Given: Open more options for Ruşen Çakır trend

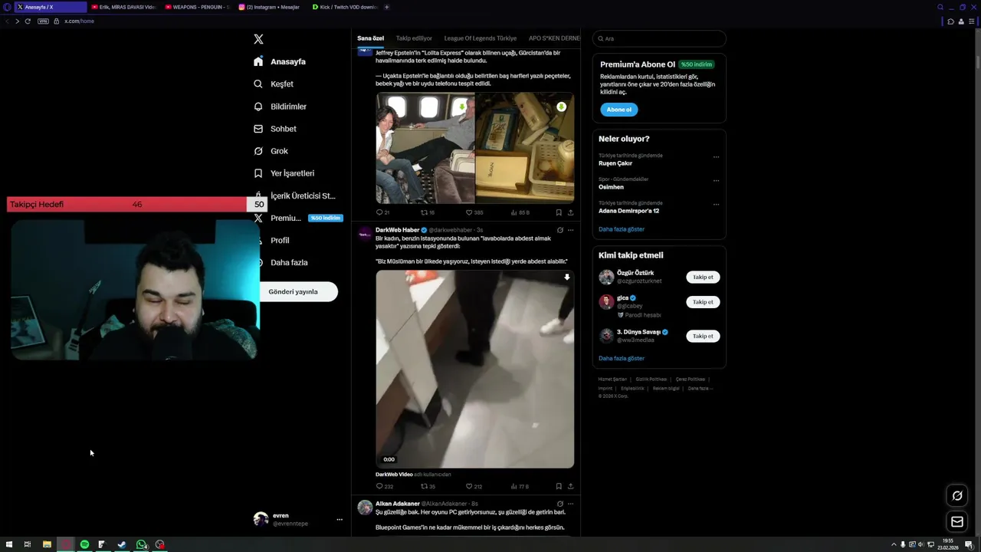Looking at the screenshot, I should pyautogui.click(x=716, y=157).
